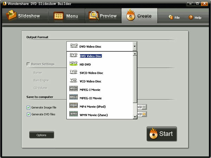Click the Preview magnifier icon
This screenshot has width=211, height=158.
[94, 15]
